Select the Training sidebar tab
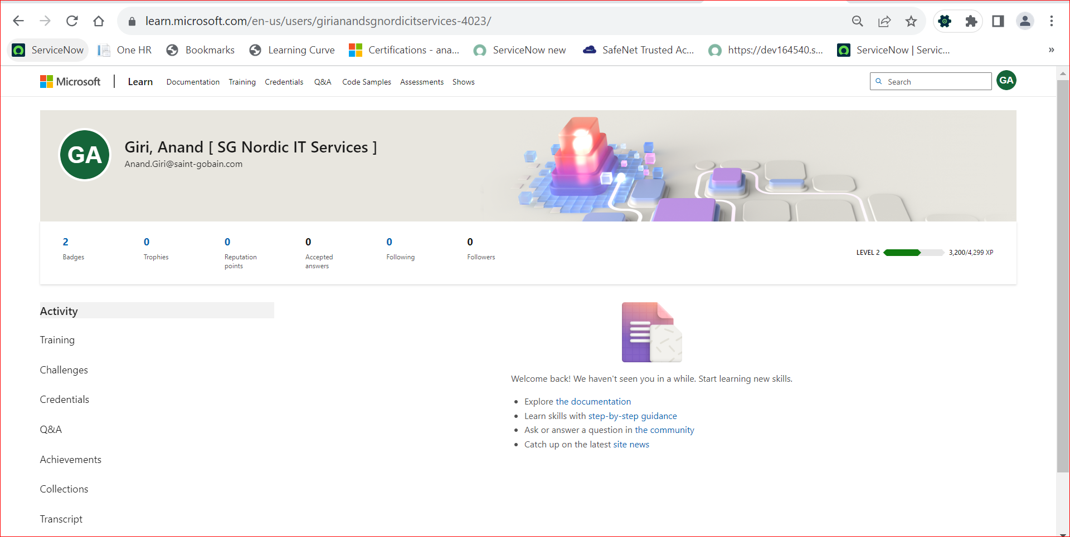The width and height of the screenshot is (1070, 537). [57, 340]
